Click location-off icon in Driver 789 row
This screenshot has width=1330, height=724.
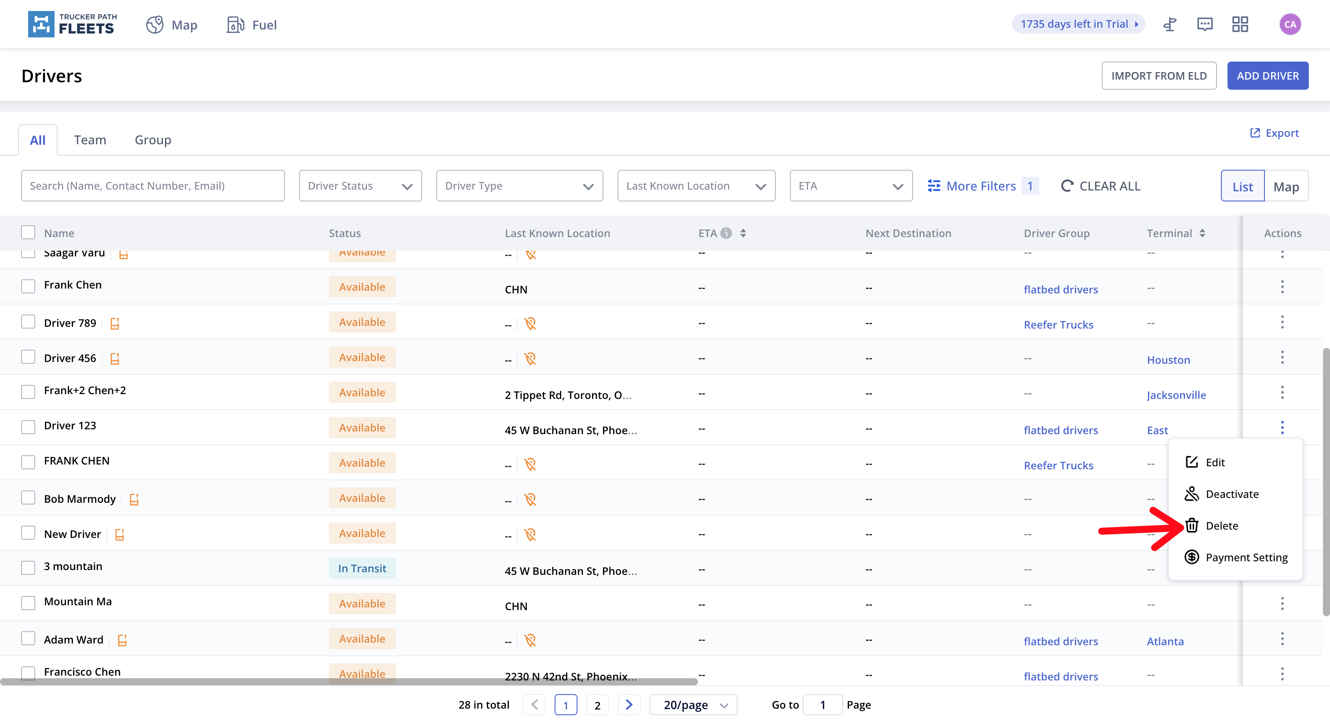pos(530,324)
